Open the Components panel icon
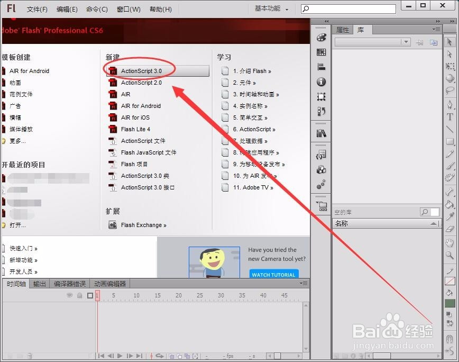The height and width of the screenshot is (362, 459). point(321,169)
